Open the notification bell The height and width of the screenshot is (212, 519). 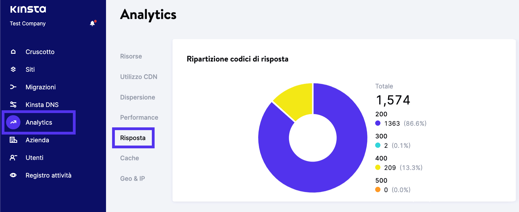[92, 23]
